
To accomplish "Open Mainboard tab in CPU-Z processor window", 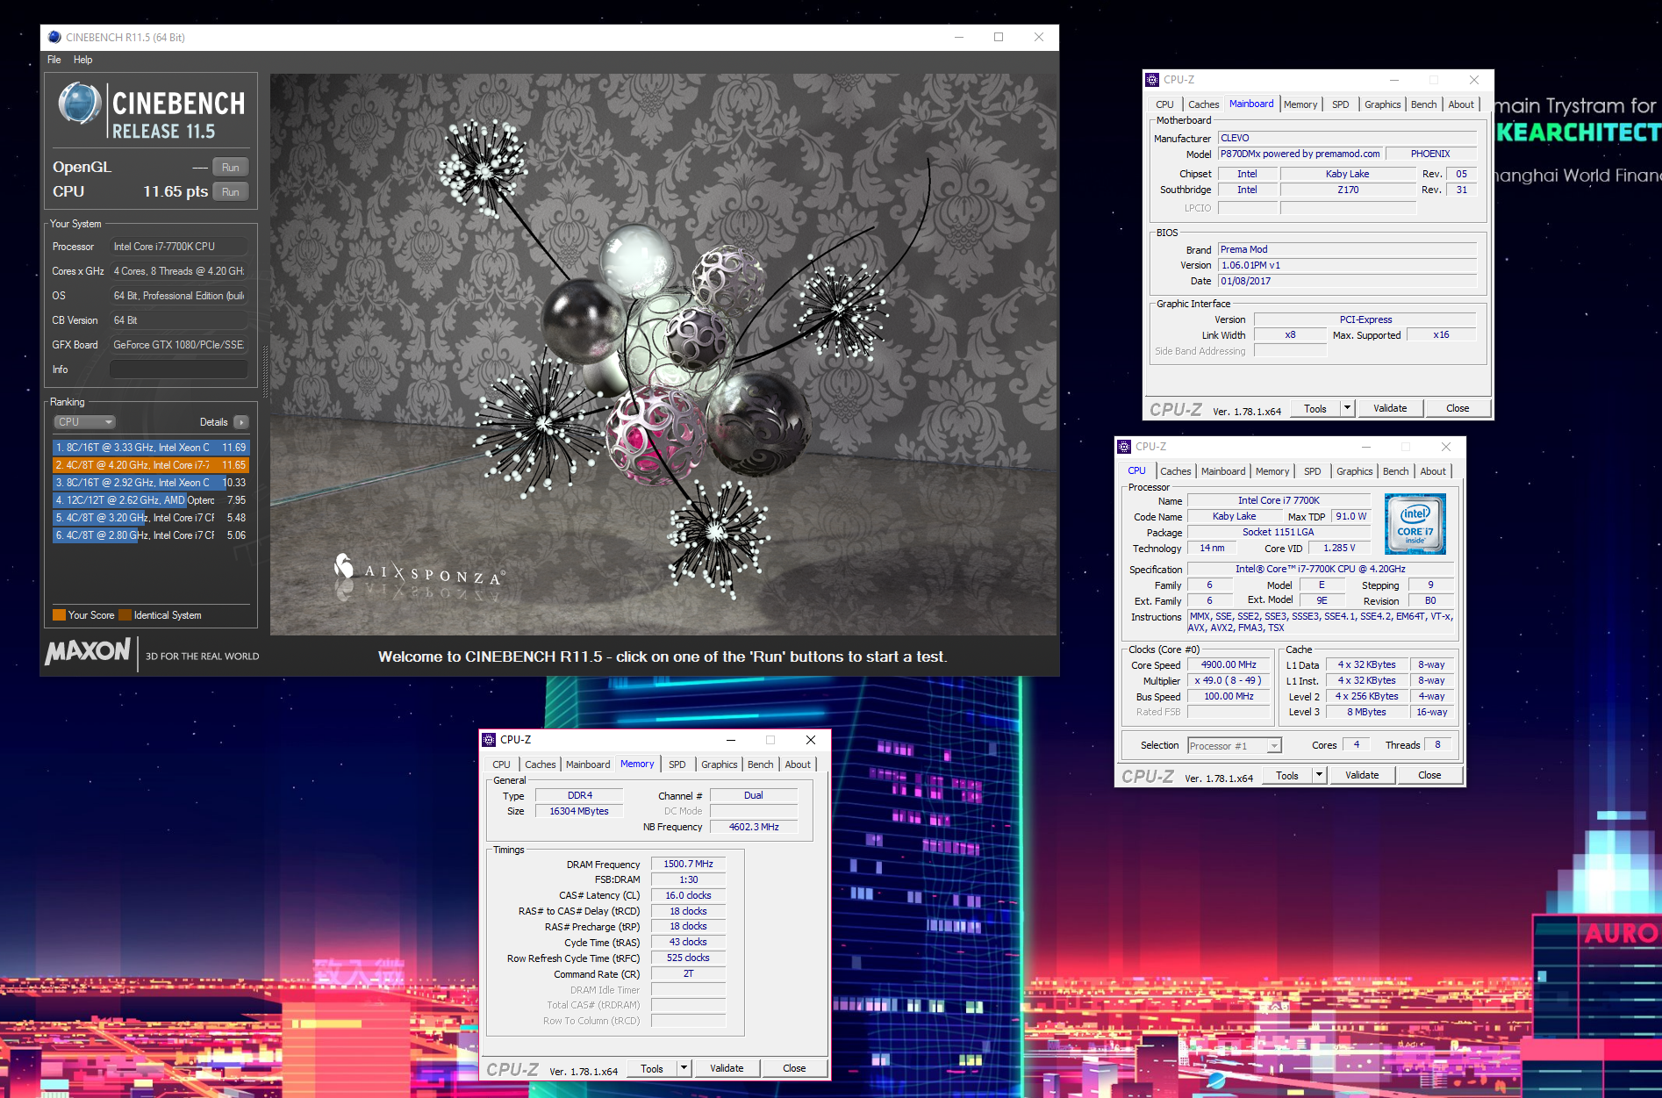I will [1223, 471].
